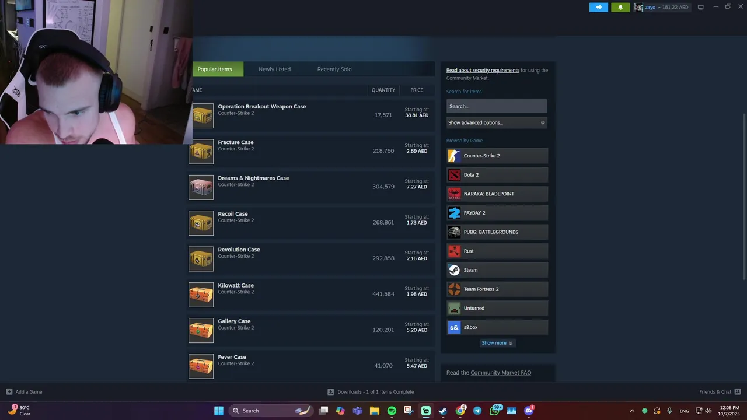Viewport: 747px width, 420px height.
Task: Browse Counter-Strike 2 market items
Action: 497,156
